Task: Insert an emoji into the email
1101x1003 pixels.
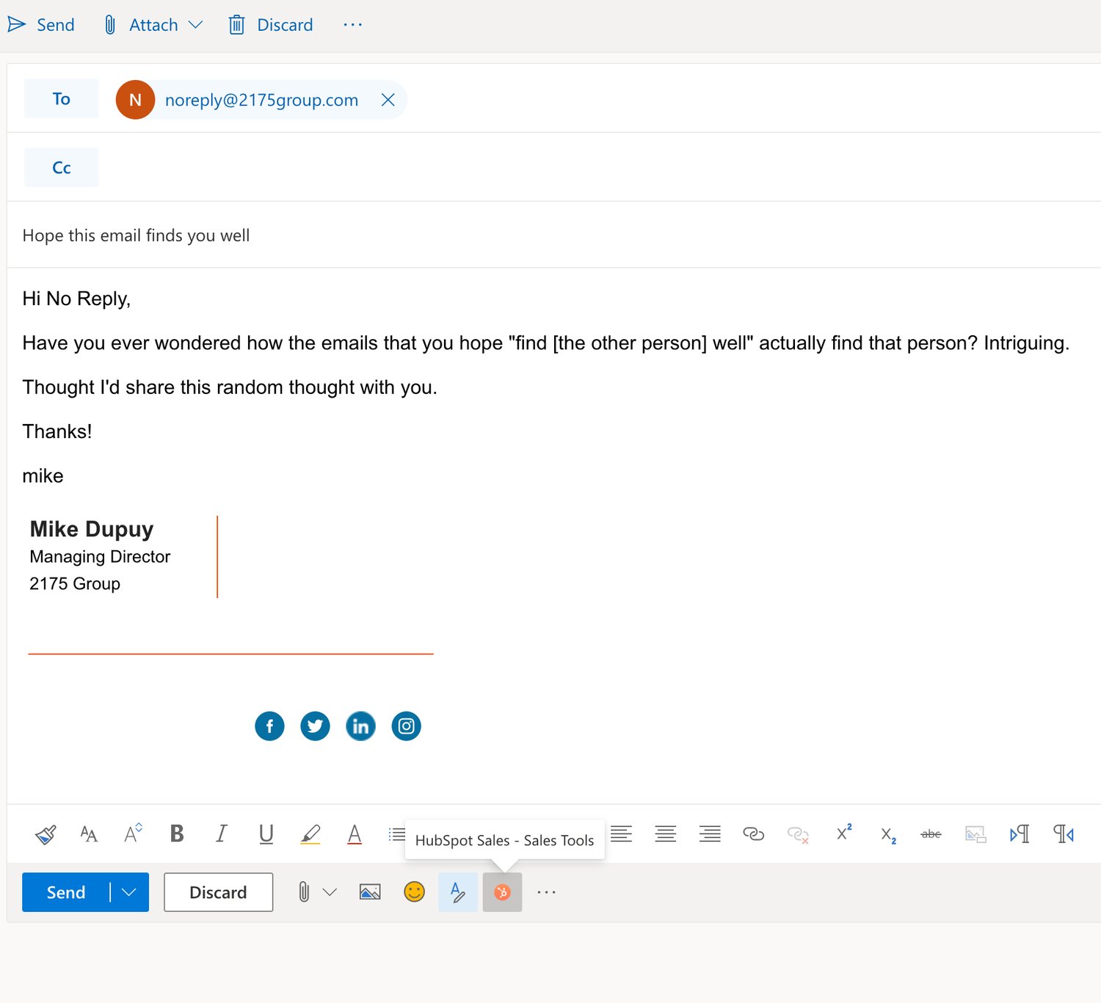Action: [x=414, y=892]
